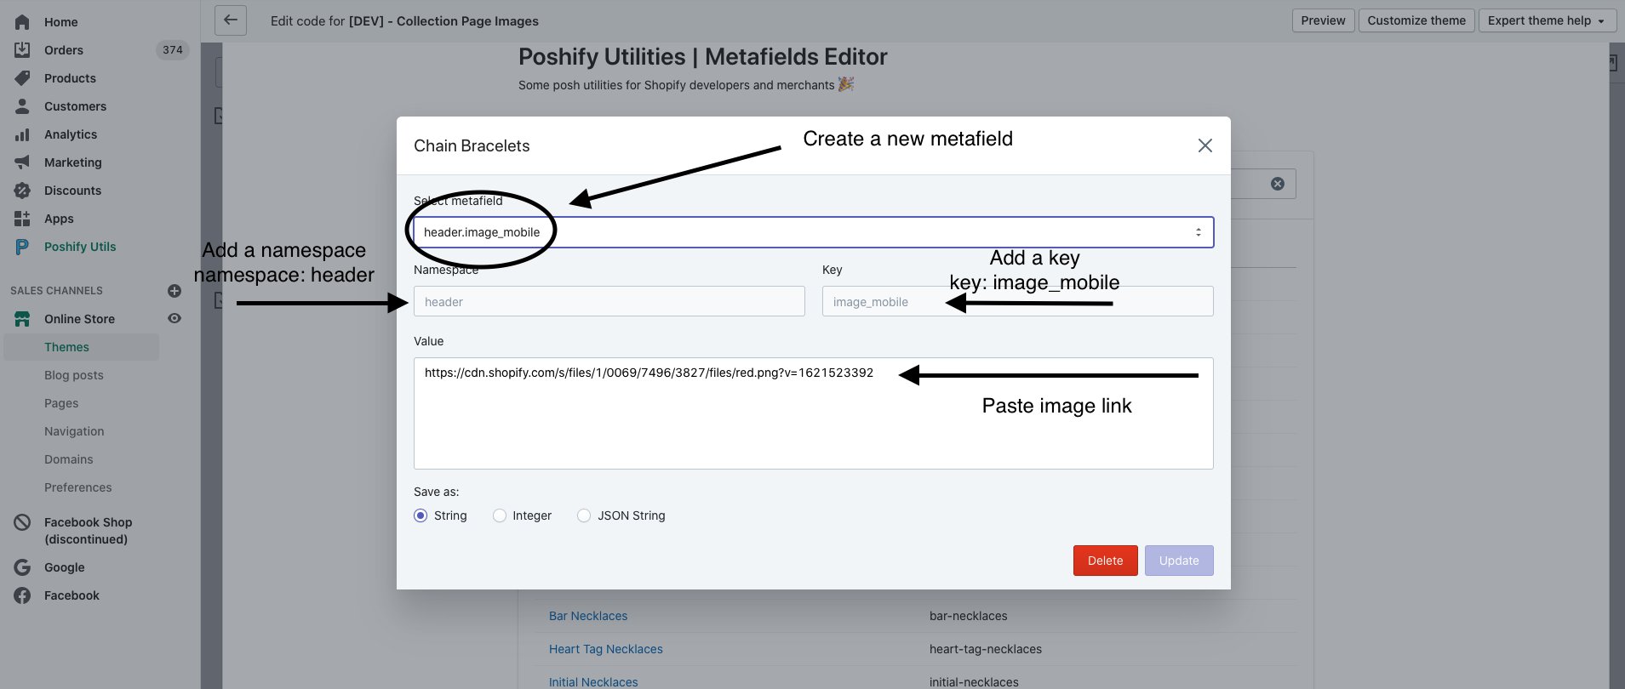Open the Select metafield dropdown
Viewport: 1625px width, 689px height.
click(813, 232)
